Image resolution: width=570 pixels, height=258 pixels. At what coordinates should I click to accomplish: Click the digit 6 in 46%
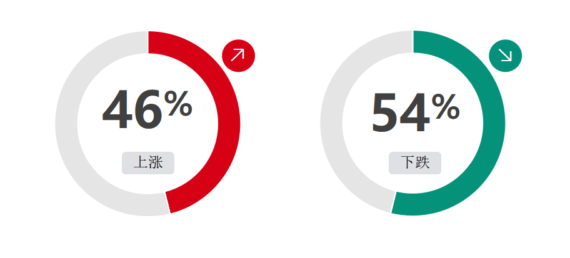147,109
